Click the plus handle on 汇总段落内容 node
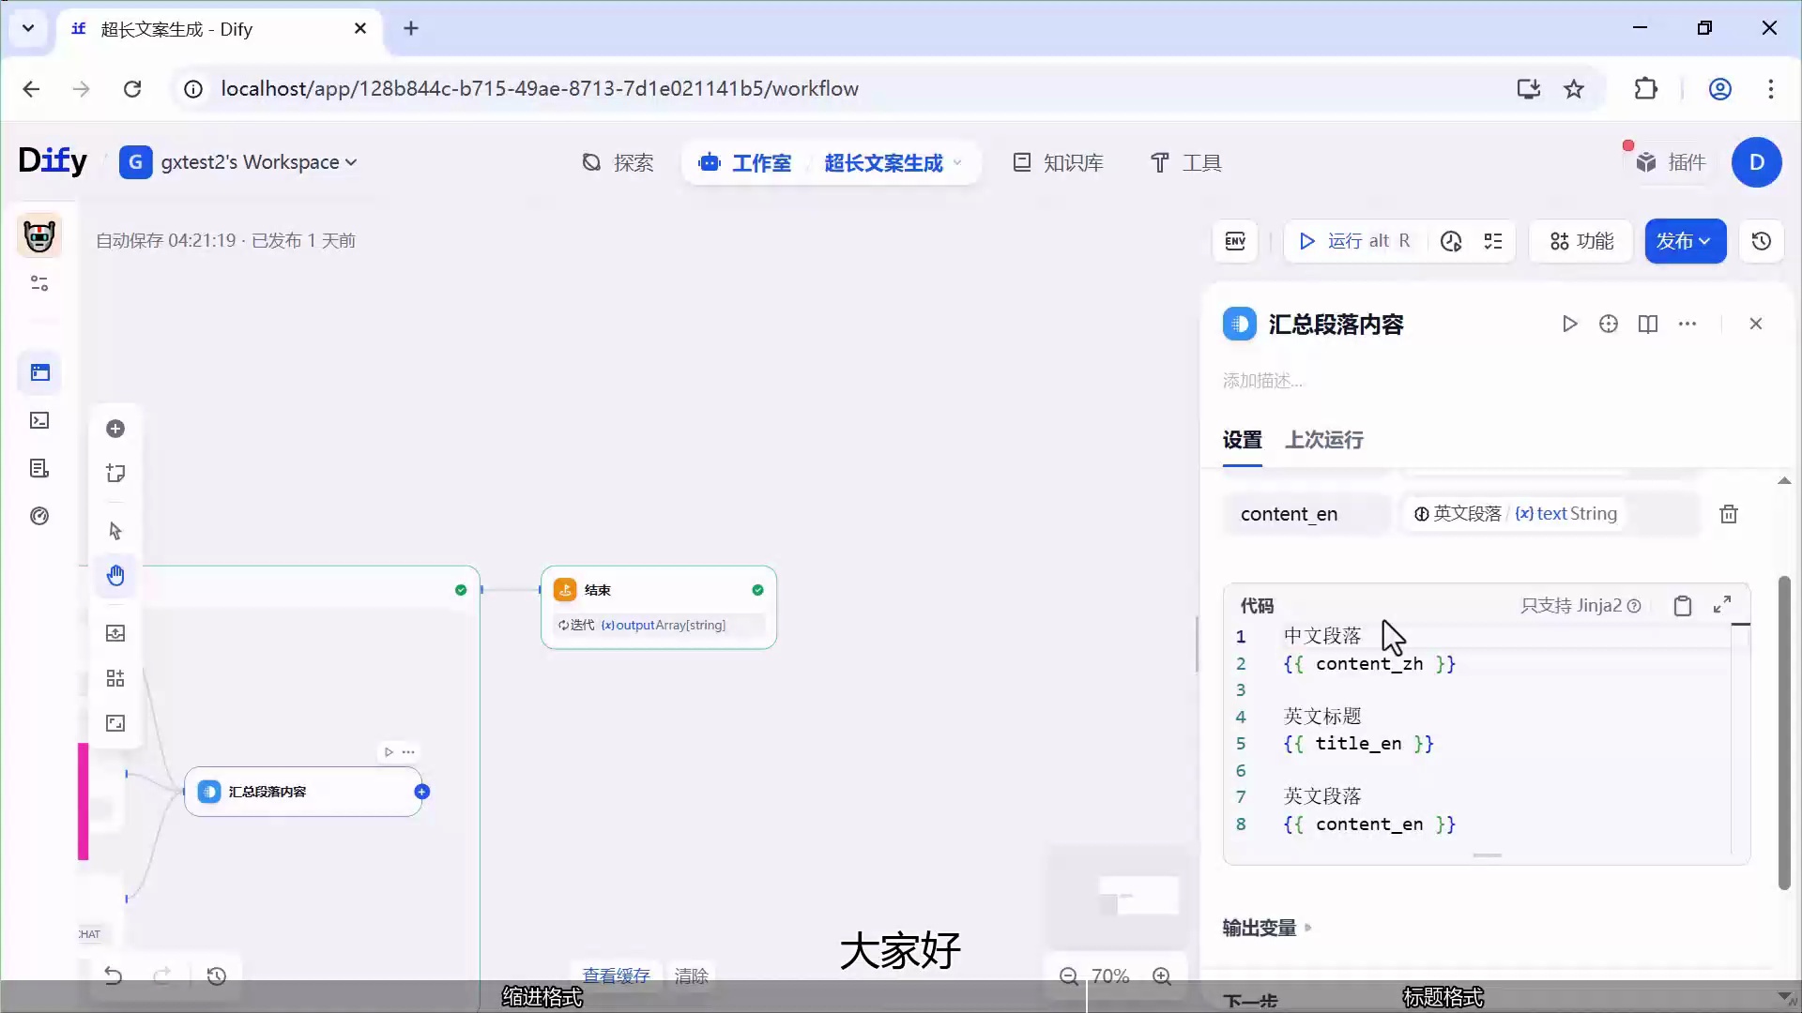Image resolution: width=1802 pixels, height=1013 pixels. (x=422, y=792)
